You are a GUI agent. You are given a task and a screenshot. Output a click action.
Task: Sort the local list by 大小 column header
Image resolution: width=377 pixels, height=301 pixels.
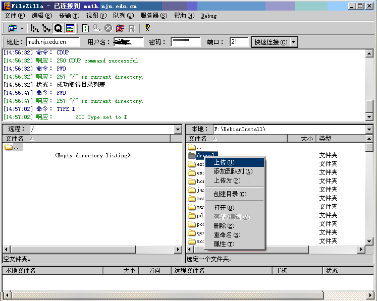click(302, 138)
